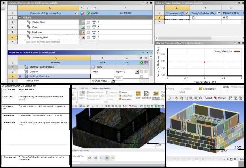Click the last zoom magnifier in right toolbar
Screen dimensions: 246x168
pos(201,98)
